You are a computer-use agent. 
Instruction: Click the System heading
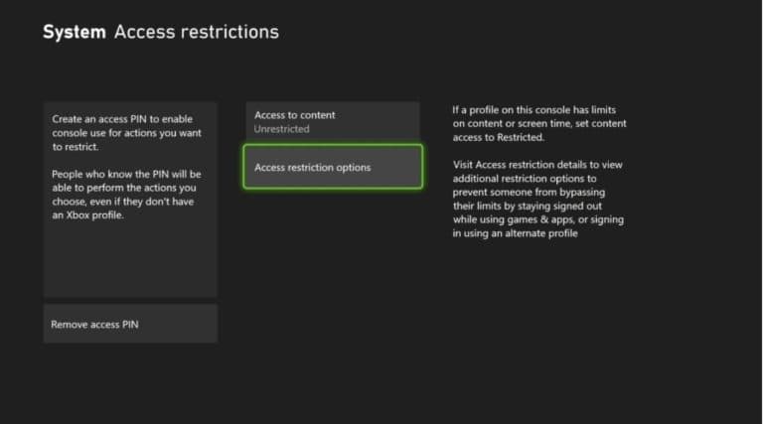[x=74, y=32]
